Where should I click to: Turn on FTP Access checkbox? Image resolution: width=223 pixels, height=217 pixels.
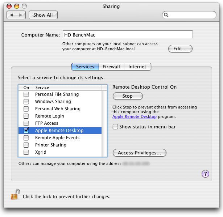click(26, 123)
